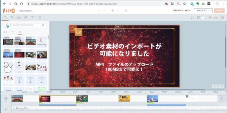Select the white cat drawing asset

click(8, 67)
